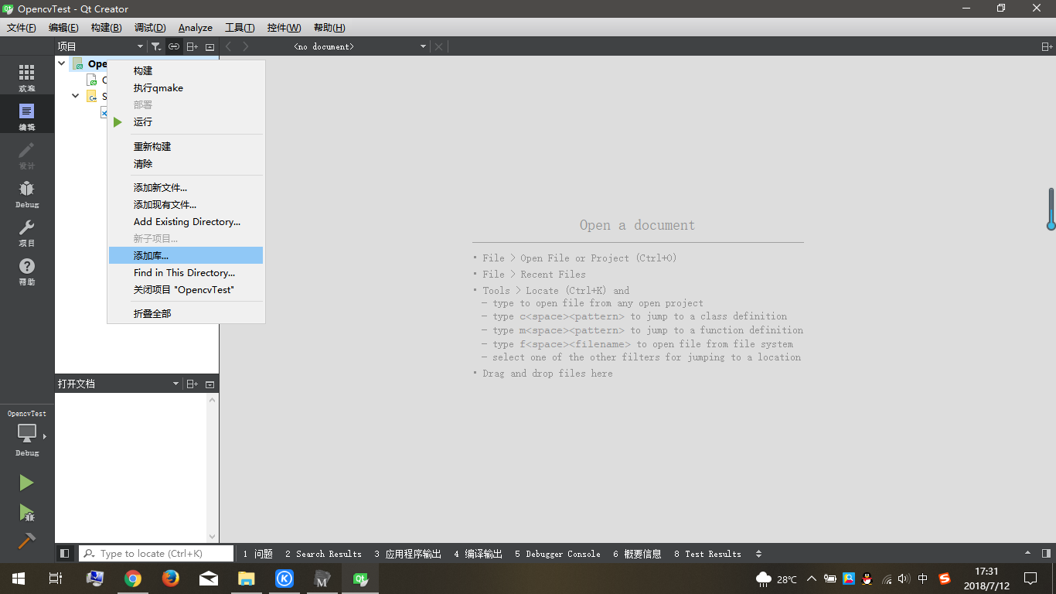Open the 项目 (Projects) mode wrench icon

pos(27,232)
